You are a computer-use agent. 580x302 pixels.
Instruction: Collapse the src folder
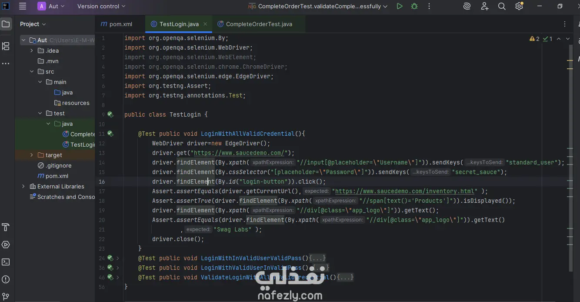pyautogui.click(x=31, y=71)
